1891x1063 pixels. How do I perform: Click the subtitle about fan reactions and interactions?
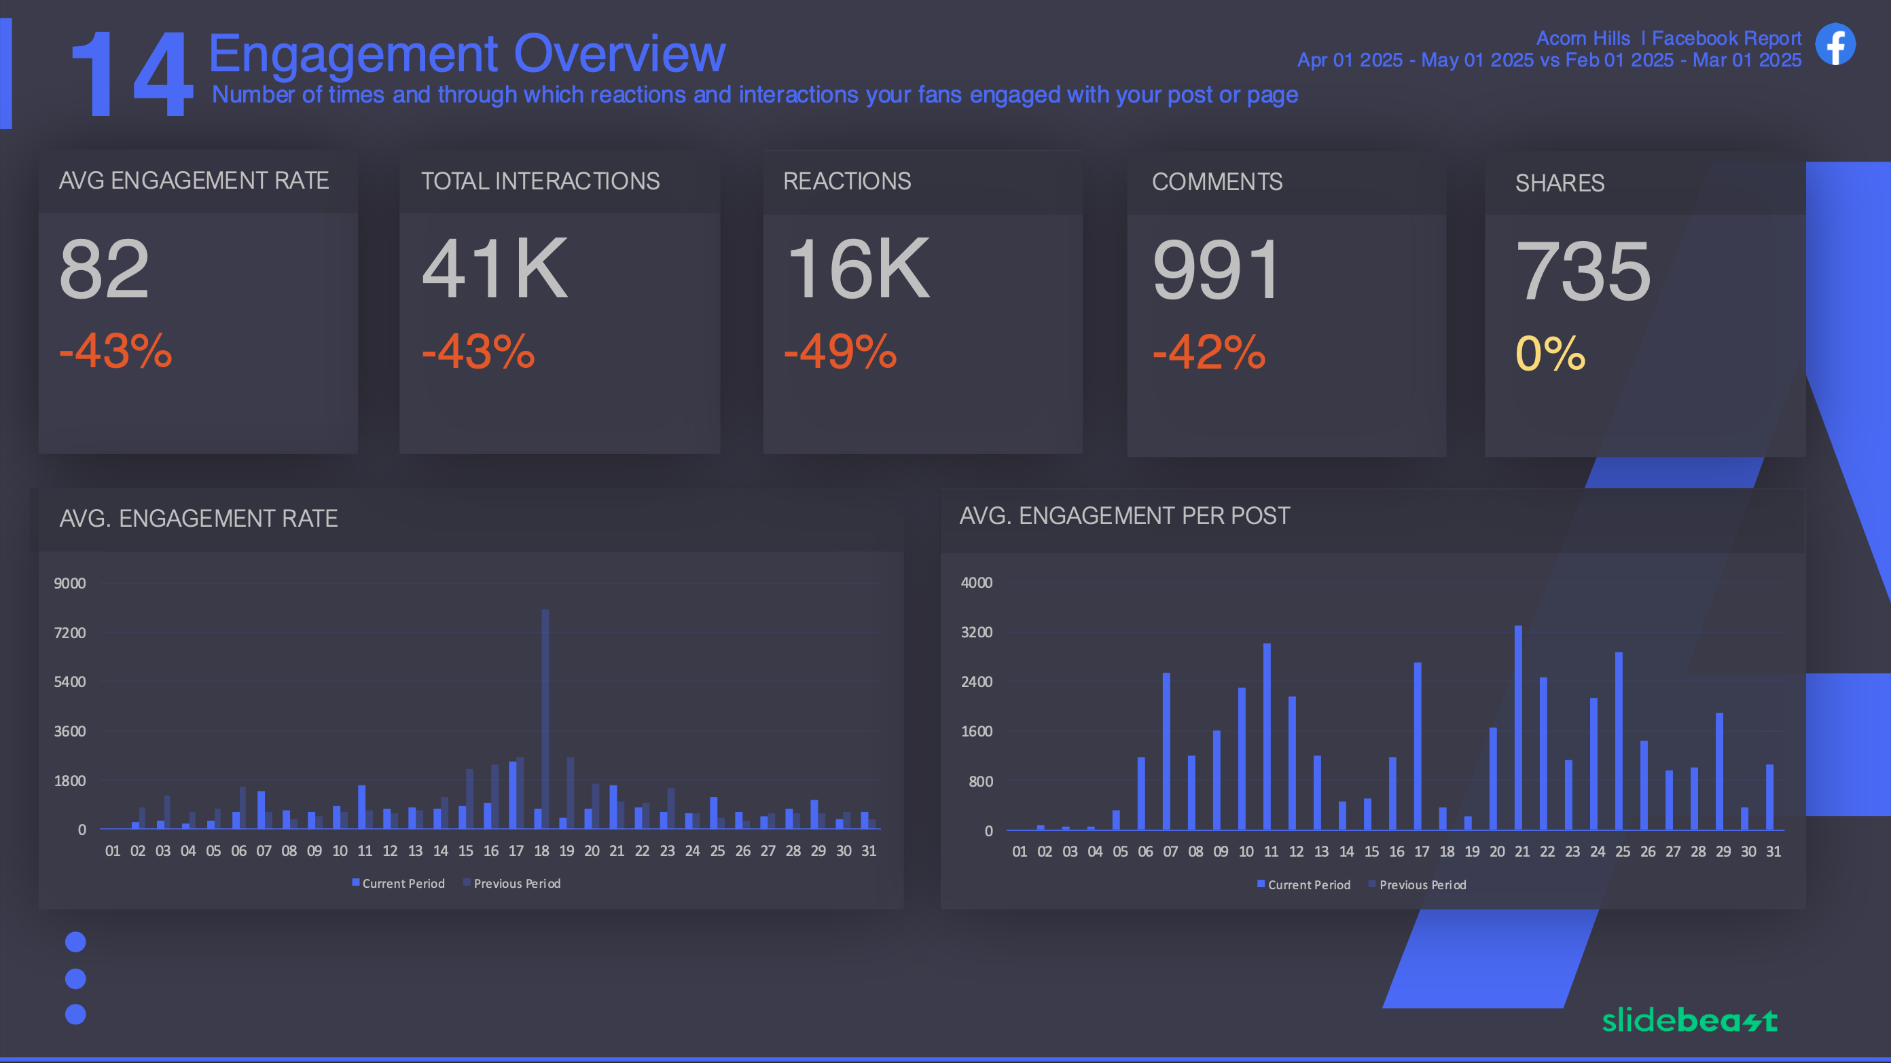(755, 94)
